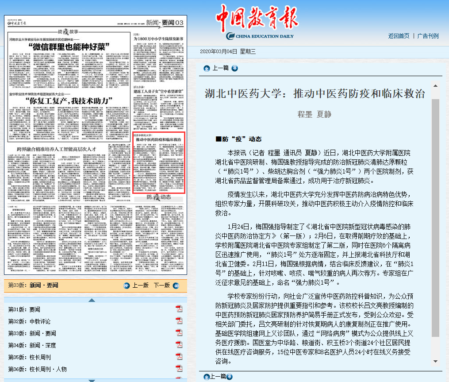The width and height of the screenshot is (449, 382).
Task: Click the next article arrow icon at bottom
Action: click(230, 377)
